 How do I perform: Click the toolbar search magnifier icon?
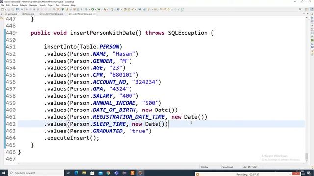coord(300,9)
